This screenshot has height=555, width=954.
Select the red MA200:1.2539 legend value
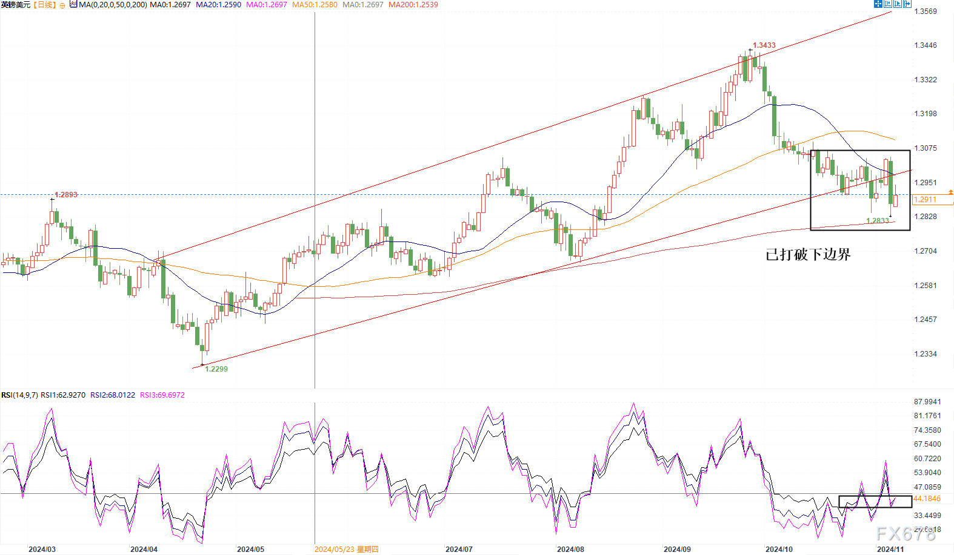[x=413, y=5]
